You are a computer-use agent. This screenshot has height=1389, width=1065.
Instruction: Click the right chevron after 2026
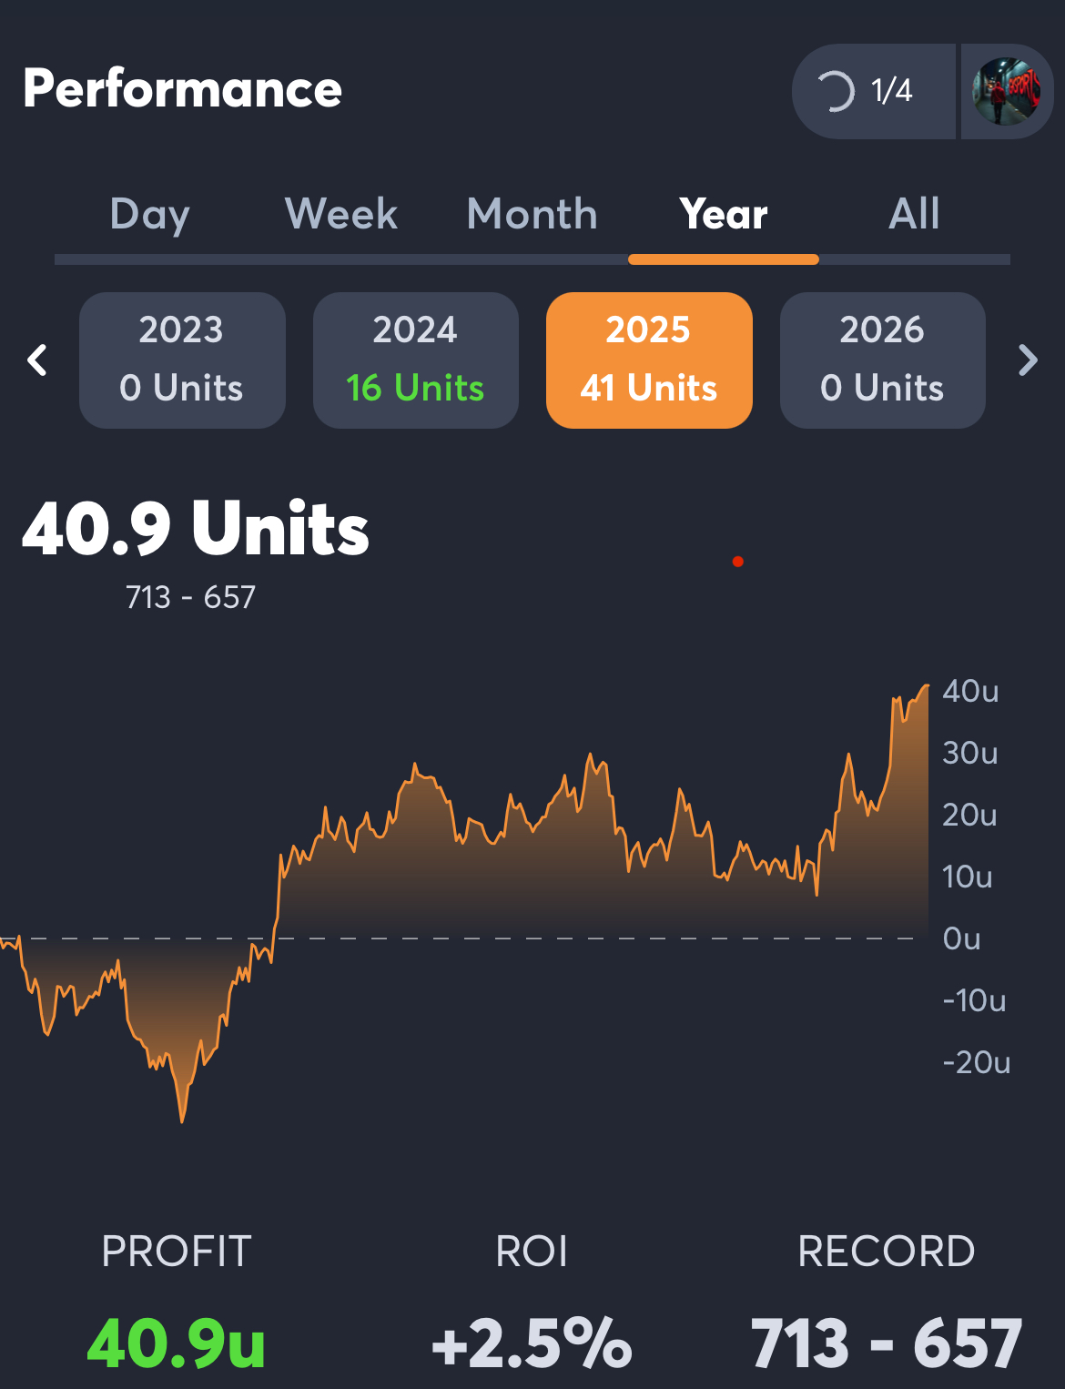coord(1028,360)
